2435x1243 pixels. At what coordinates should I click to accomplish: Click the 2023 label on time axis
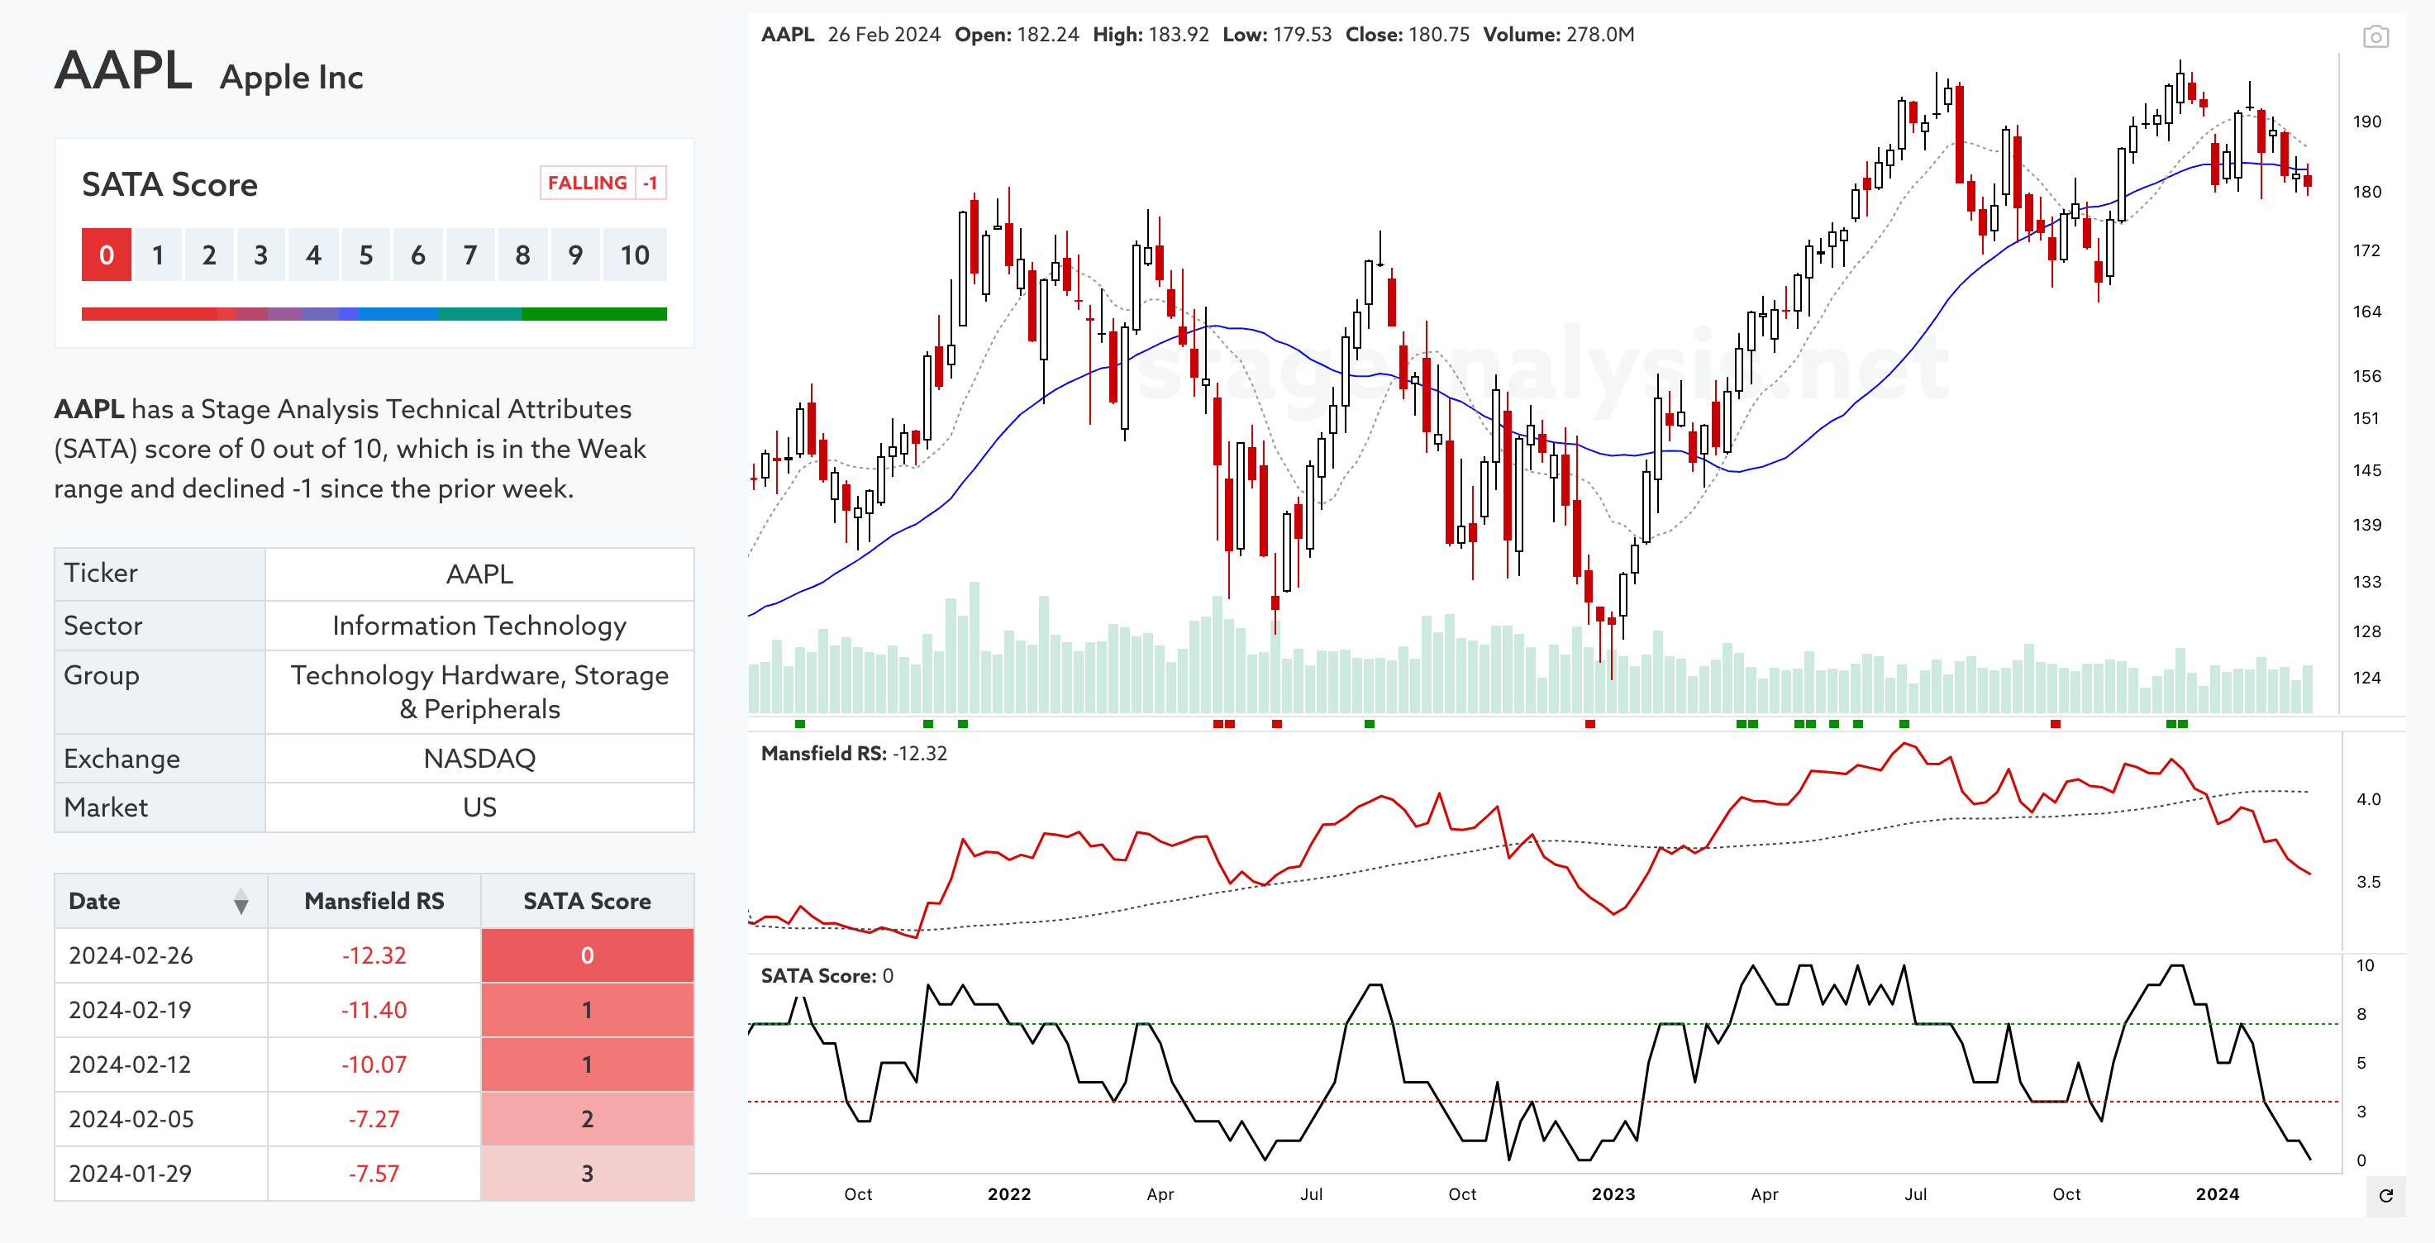point(1613,1194)
